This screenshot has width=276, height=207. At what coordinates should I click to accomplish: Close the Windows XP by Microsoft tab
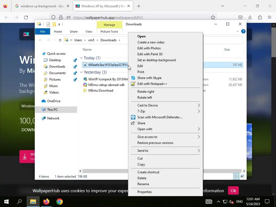coord(129,6)
